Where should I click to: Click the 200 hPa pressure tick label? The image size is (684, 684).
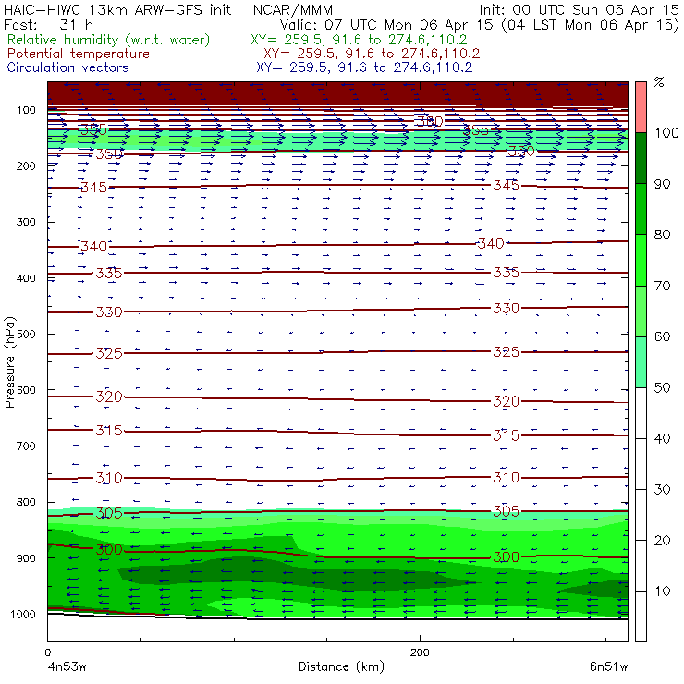click(26, 166)
